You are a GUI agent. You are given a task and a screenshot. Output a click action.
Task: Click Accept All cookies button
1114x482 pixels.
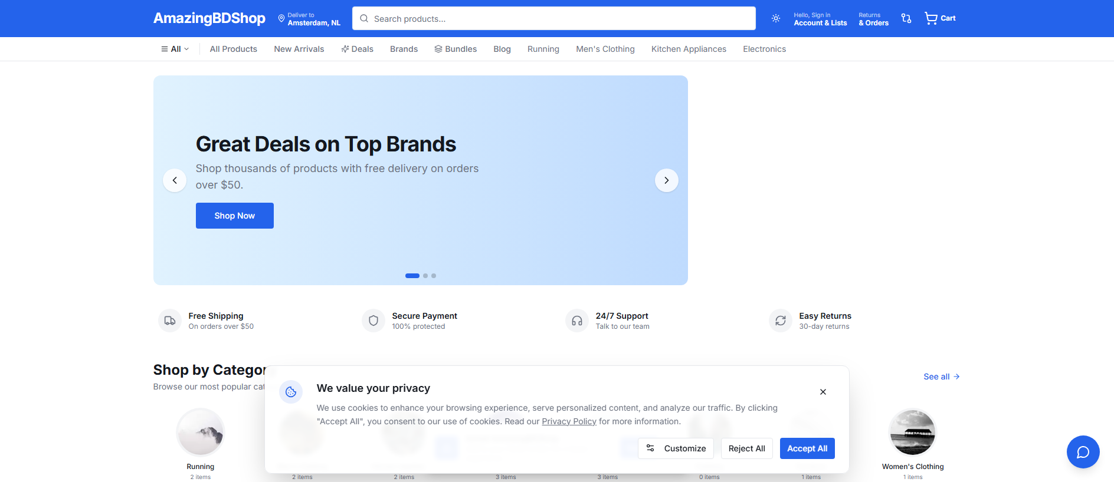point(807,448)
